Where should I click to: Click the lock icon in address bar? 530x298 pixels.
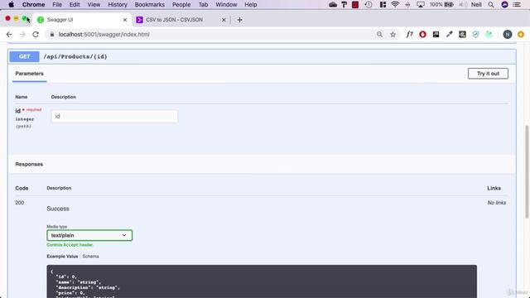click(52, 35)
